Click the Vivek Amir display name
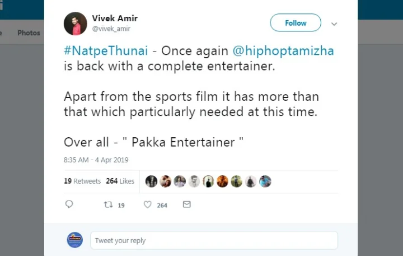403x256 pixels. (x=115, y=18)
